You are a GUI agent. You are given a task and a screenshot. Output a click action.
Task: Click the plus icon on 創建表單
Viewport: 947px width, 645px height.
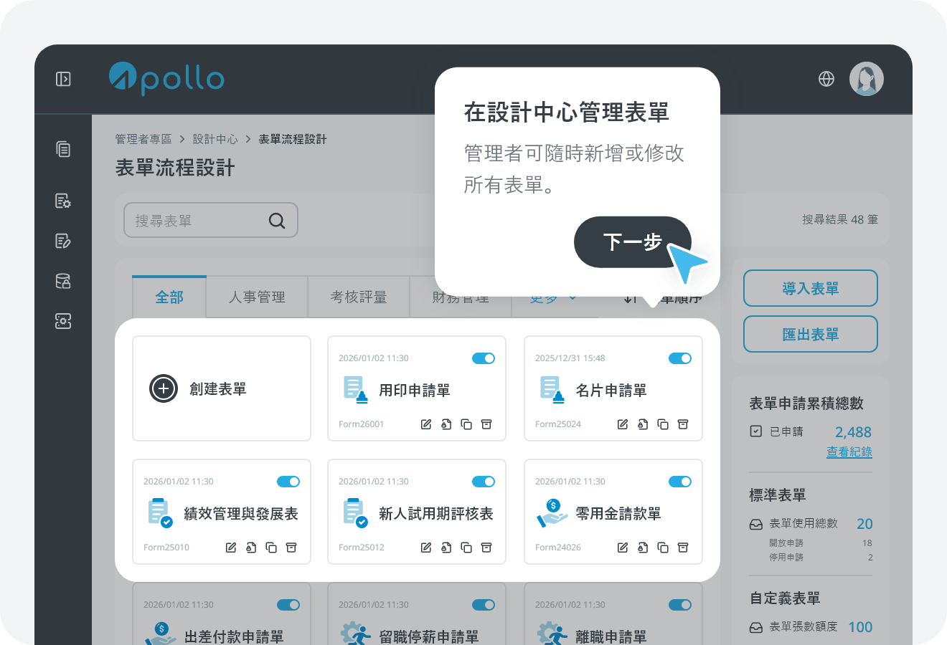point(164,388)
